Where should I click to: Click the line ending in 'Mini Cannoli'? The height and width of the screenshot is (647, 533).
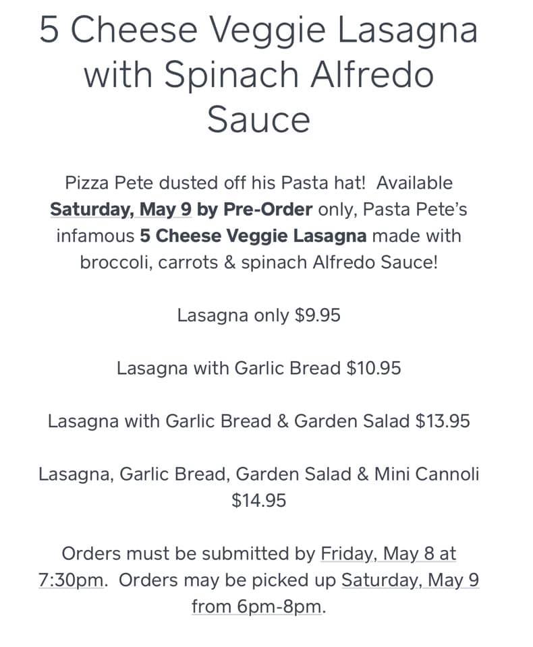[x=259, y=474]
